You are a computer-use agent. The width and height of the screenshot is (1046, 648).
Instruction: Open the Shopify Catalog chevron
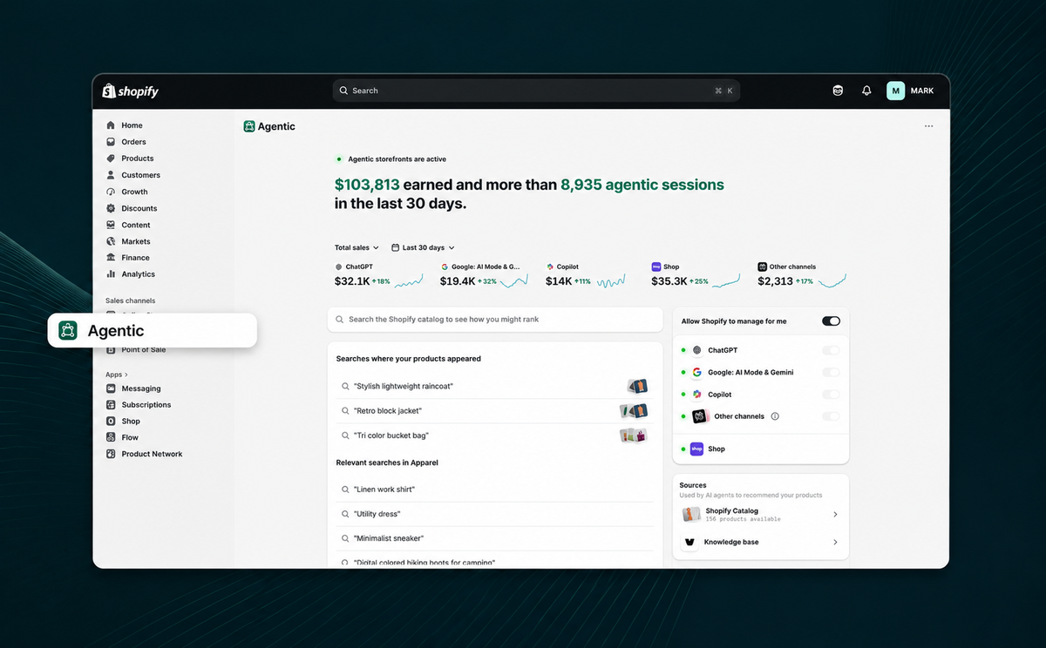coord(835,515)
